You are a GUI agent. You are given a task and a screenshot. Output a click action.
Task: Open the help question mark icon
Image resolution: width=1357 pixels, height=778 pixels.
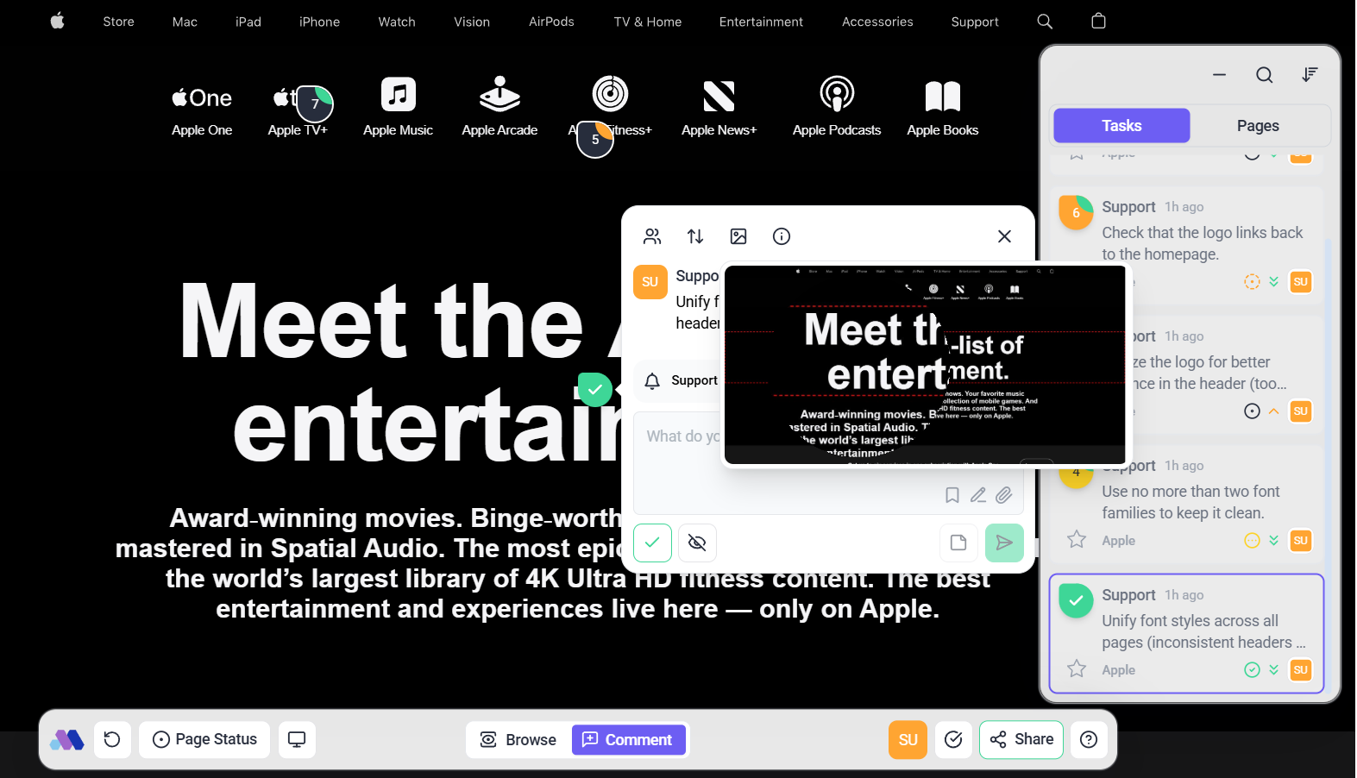[x=1089, y=739]
